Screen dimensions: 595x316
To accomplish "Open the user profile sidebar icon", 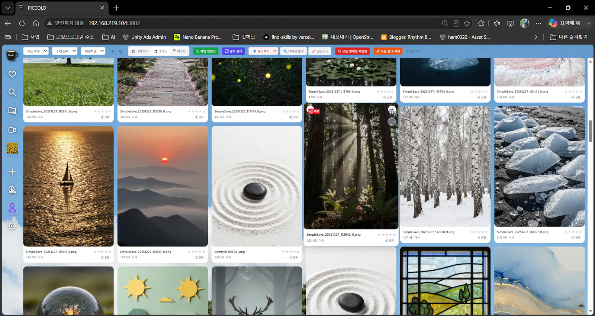I will tap(12, 208).
